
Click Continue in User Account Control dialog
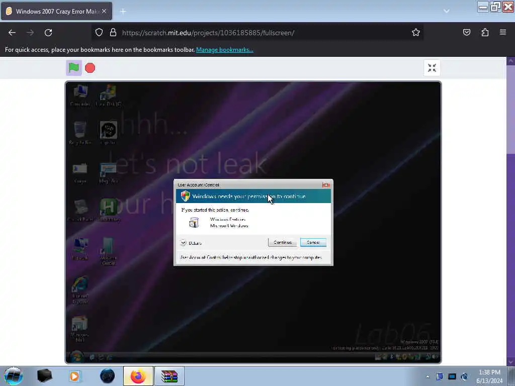click(283, 243)
